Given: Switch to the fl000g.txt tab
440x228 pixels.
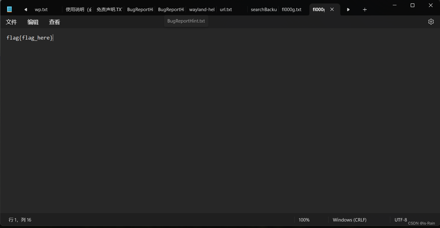Looking at the screenshot, I should 291,10.
